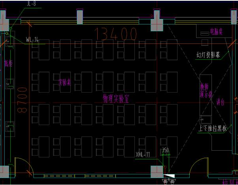
Task: Select the 实验桌 label text
Action: coord(64,82)
